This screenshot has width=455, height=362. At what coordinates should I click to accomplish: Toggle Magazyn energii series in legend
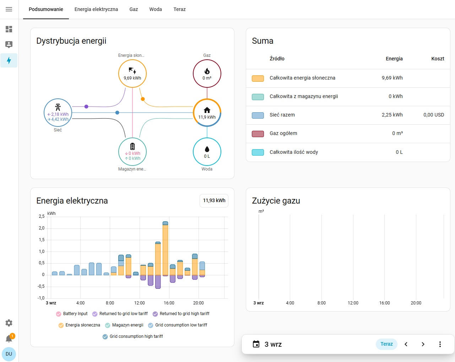tap(124, 325)
